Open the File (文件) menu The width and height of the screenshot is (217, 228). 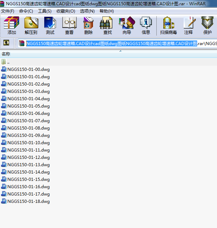8,11
